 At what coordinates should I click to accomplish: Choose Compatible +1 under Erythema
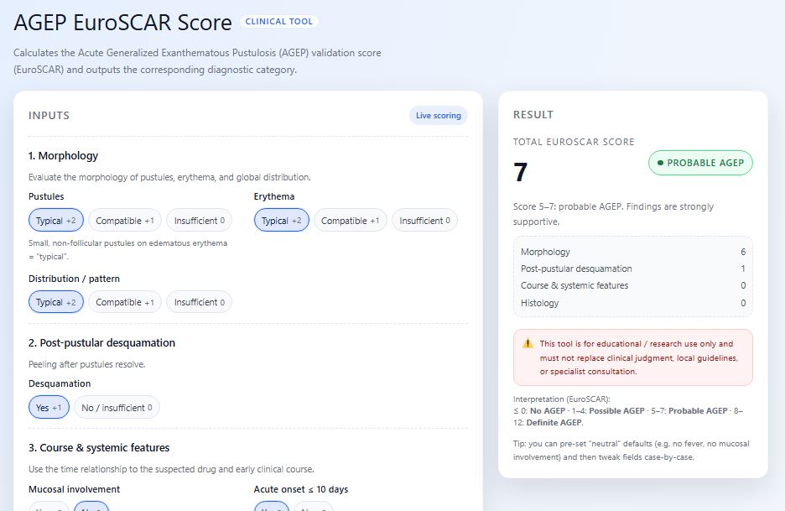pyautogui.click(x=351, y=221)
